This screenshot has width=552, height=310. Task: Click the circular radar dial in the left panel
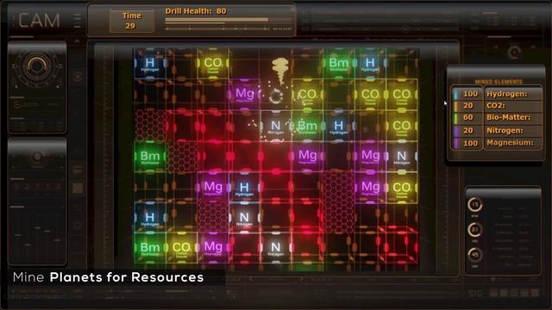[x=36, y=66]
